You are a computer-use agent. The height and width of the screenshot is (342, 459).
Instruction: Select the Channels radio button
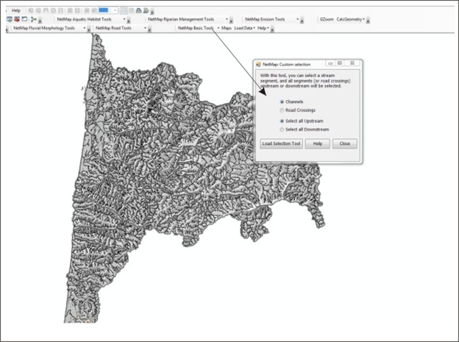click(282, 101)
